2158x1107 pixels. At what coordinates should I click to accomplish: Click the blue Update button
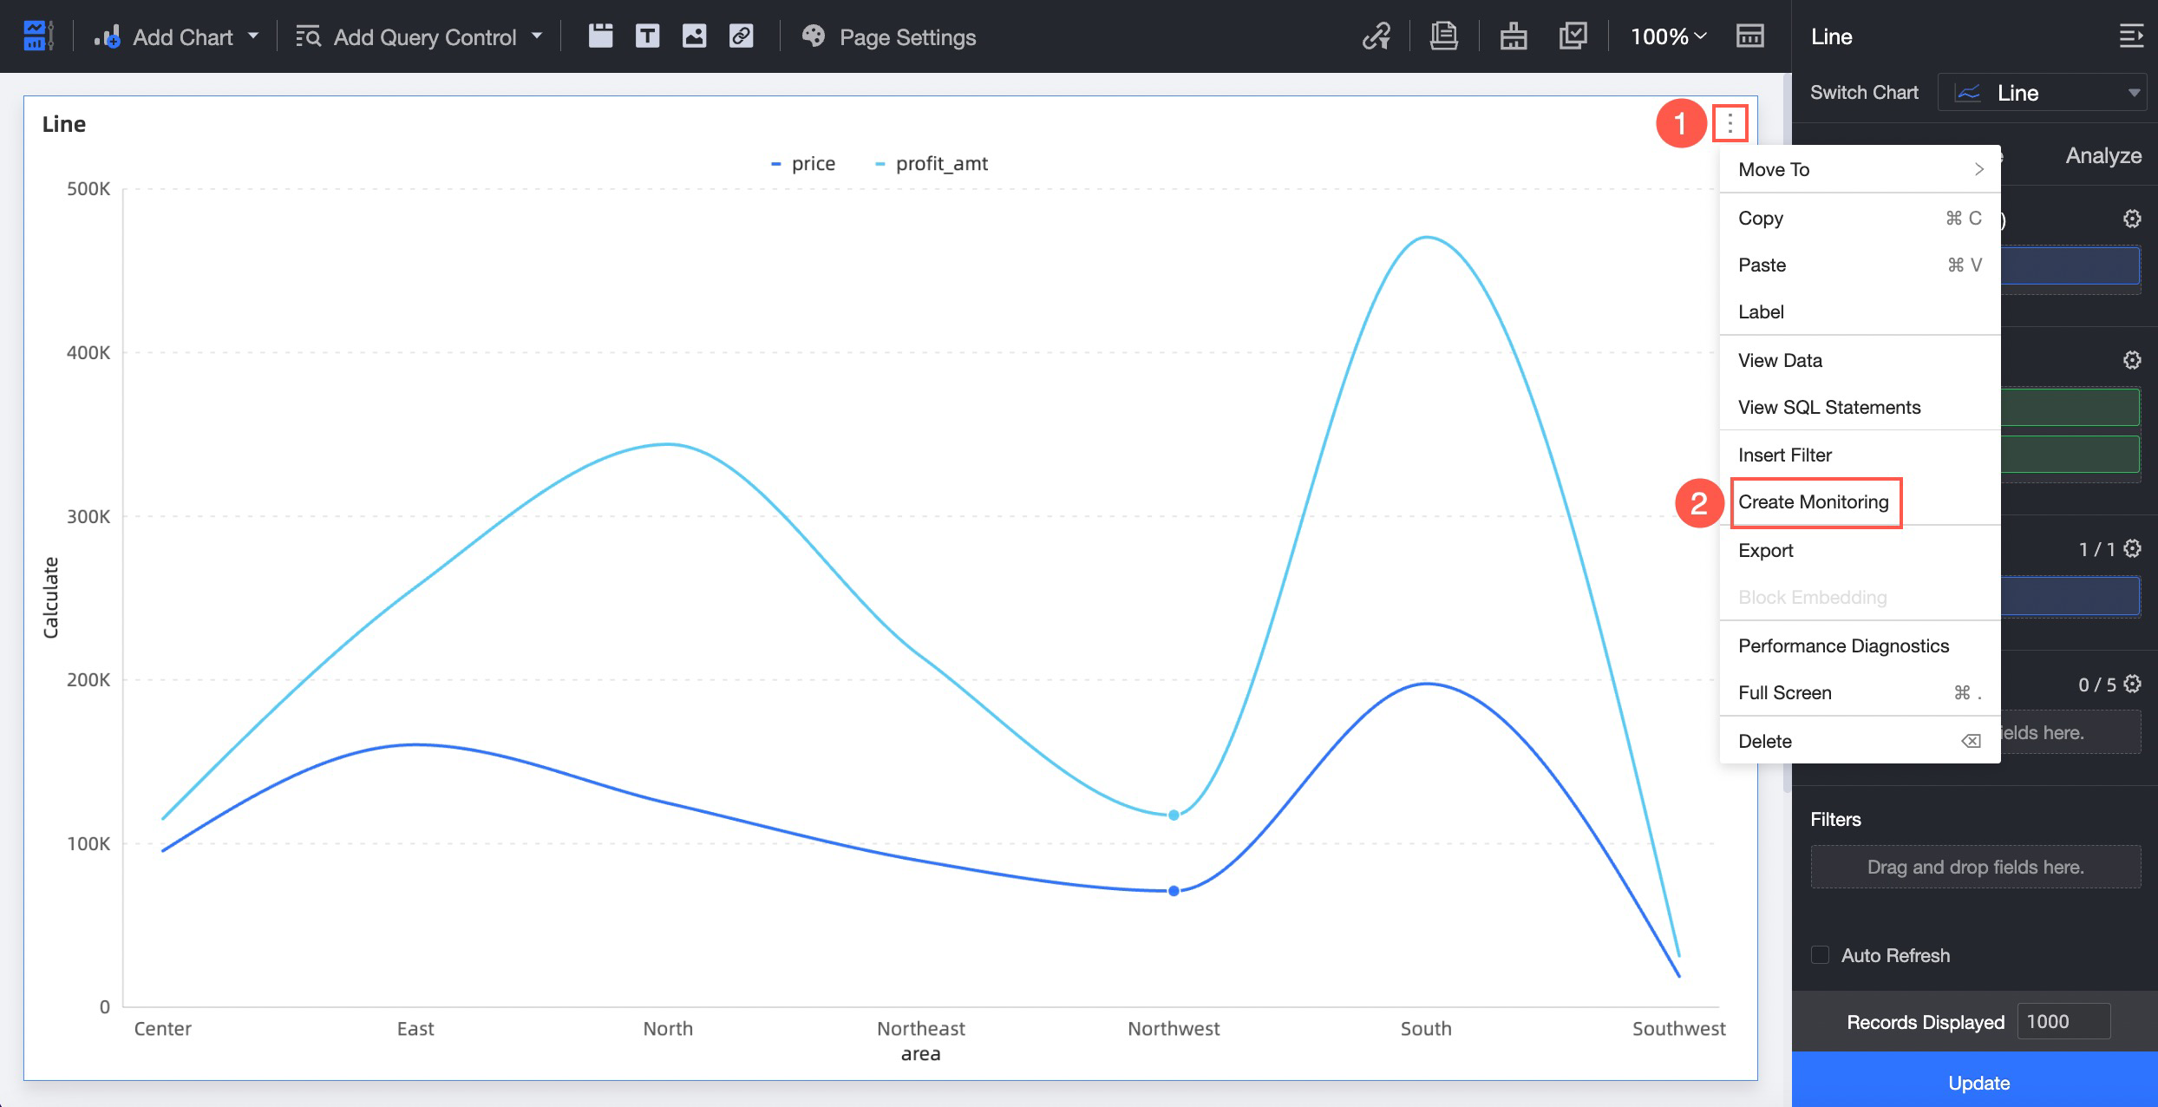pyautogui.click(x=1978, y=1082)
